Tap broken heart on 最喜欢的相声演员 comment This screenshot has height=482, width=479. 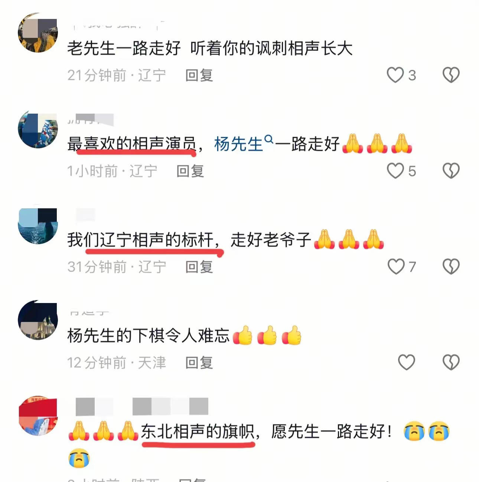click(451, 171)
